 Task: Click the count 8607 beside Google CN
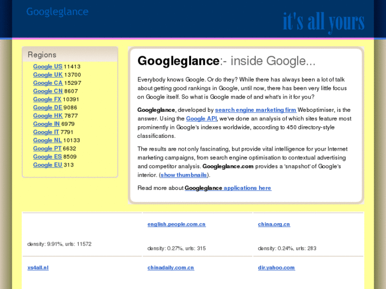tap(71, 91)
